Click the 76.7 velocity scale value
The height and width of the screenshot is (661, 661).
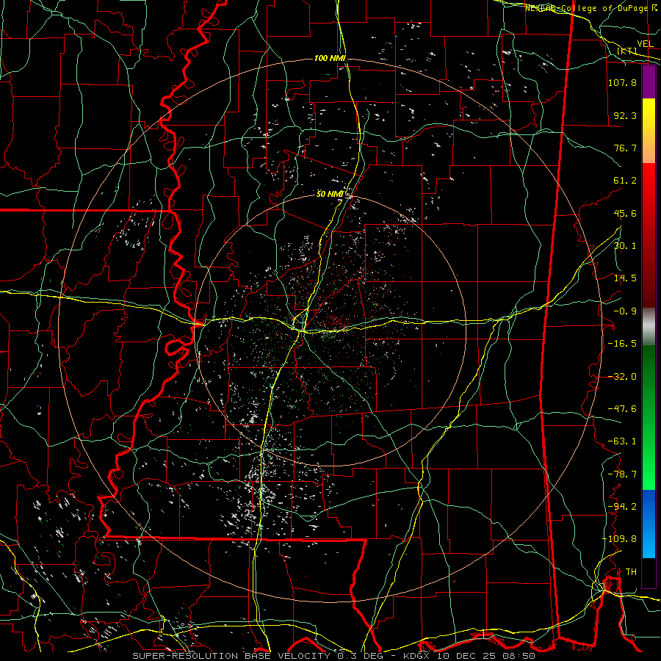coord(625,148)
